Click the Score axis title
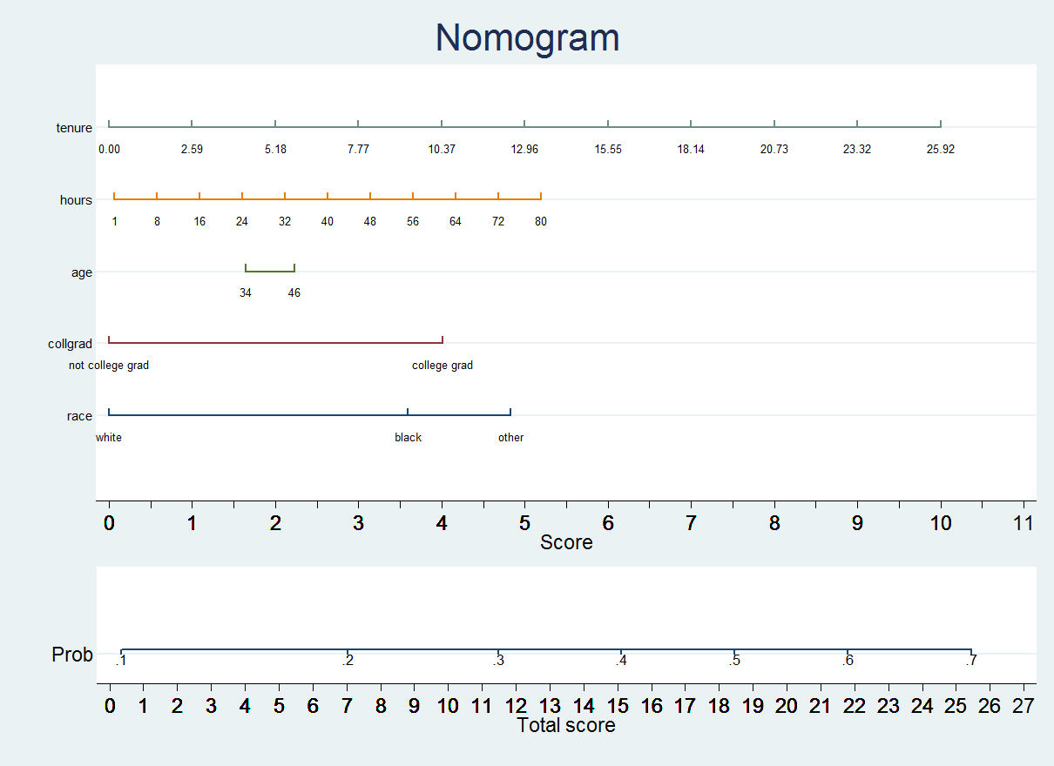This screenshot has width=1054, height=766. point(566,543)
